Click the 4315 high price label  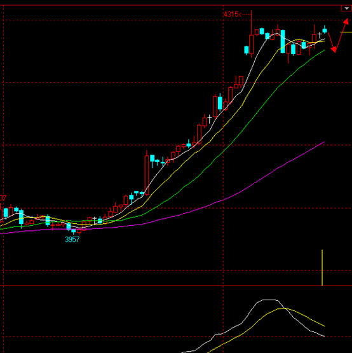click(x=231, y=15)
